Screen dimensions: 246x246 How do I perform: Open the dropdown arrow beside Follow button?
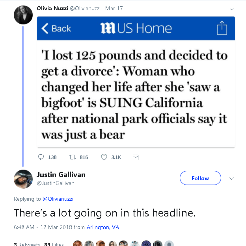tap(232, 178)
